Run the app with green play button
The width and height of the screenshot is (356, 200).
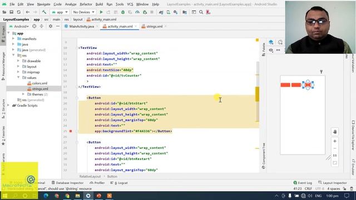101,12
